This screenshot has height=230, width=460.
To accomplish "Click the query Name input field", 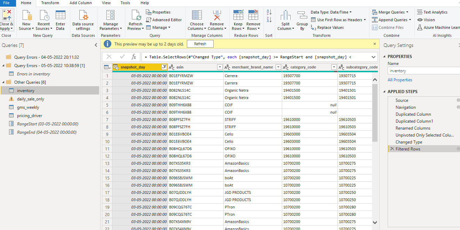I will tap(424, 71).
